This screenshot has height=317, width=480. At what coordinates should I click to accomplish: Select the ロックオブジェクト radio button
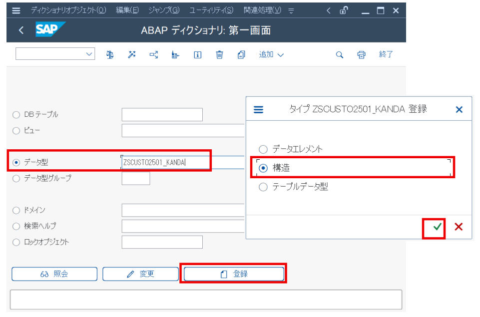16,242
